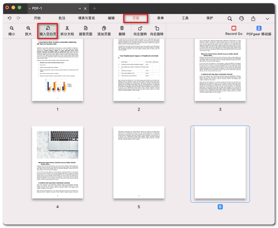Open a new tab with the + button

point(95,8)
